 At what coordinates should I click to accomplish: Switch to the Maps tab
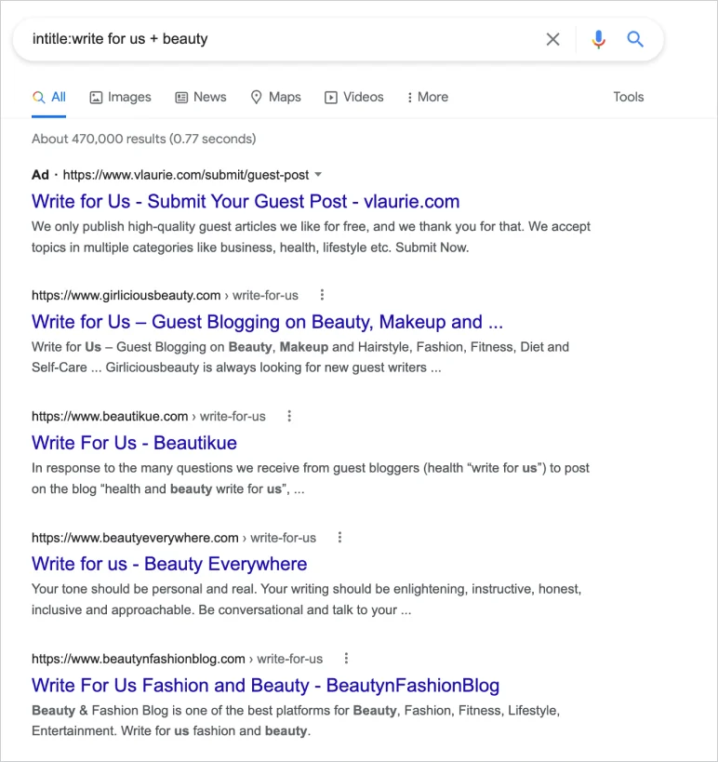coord(275,97)
